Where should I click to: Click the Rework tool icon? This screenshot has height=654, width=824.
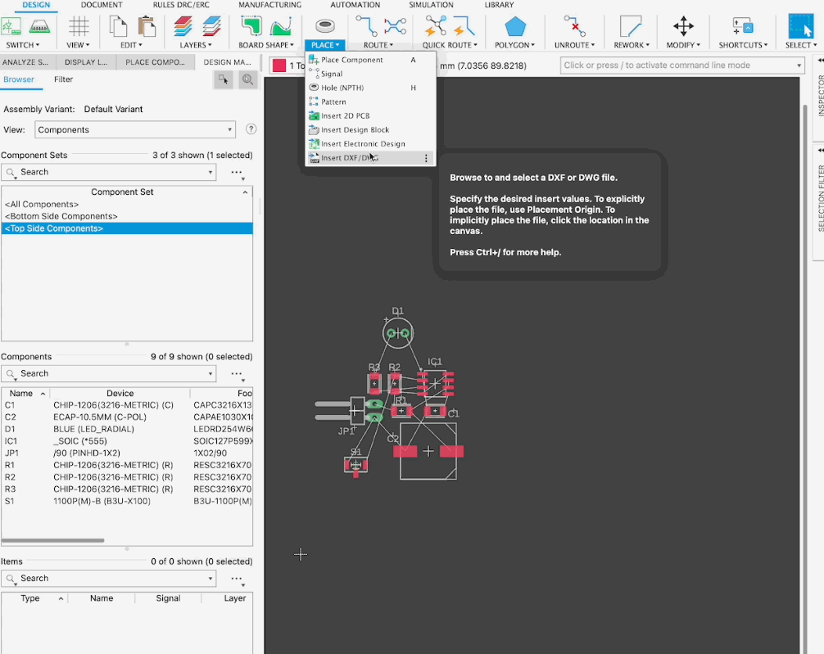click(x=631, y=27)
